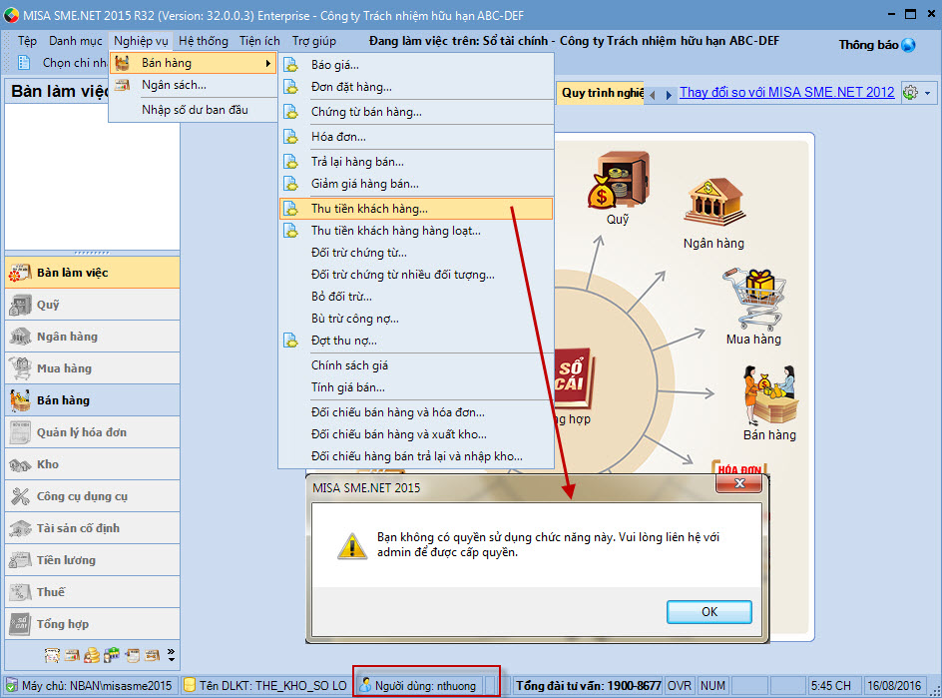Click Máy chủ: NBAN\misasme2015 status entry
The image size is (942, 698).
point(90,685)
